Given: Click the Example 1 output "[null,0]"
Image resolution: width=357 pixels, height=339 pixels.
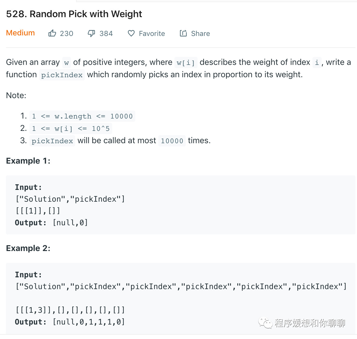Looking at the screenshot, I should (x=70, y=223).
